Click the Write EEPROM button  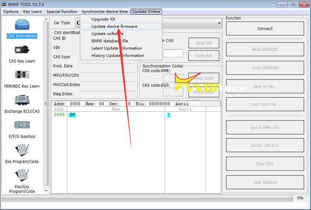265,68
